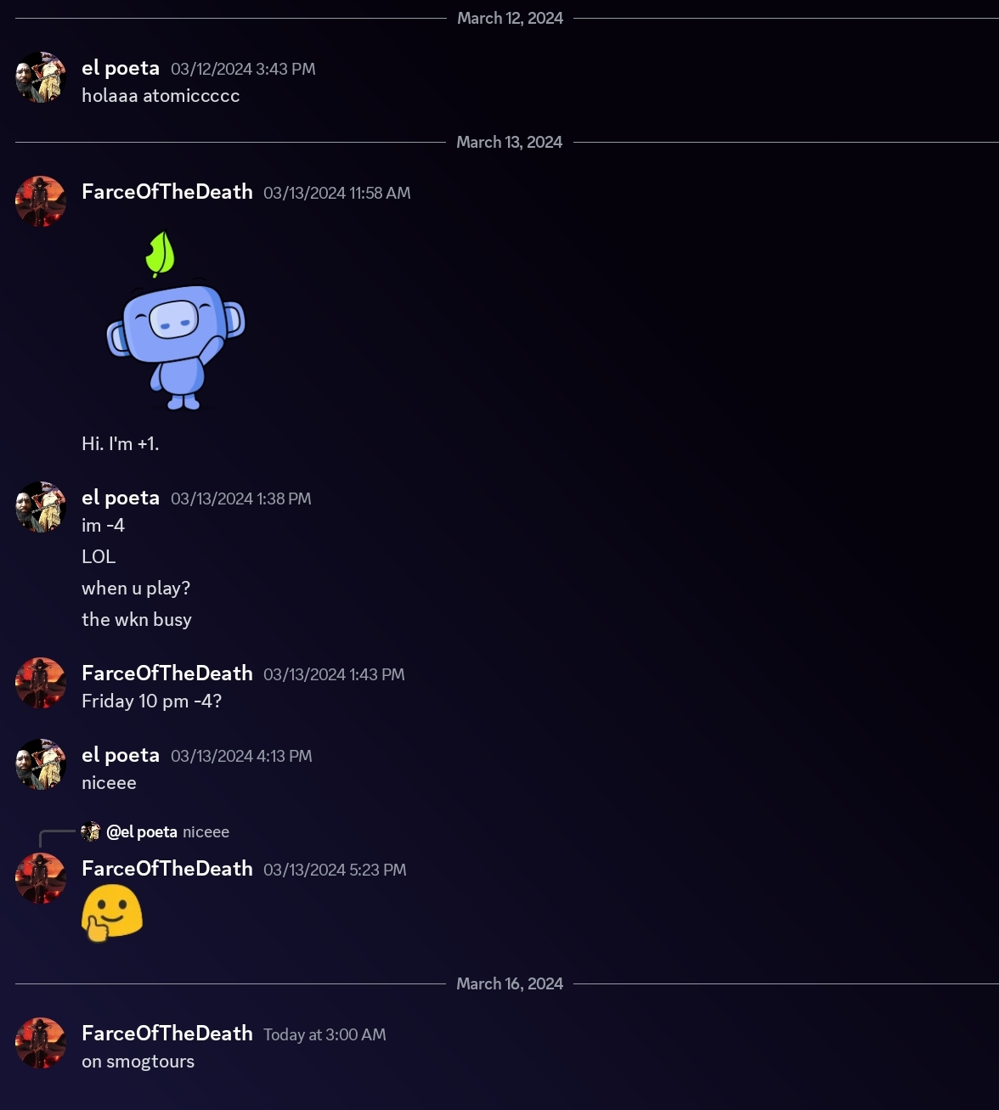Click the 'on smogtours' message text
The height and width of the screenshot is (1110, 999).
(138, 1062)
